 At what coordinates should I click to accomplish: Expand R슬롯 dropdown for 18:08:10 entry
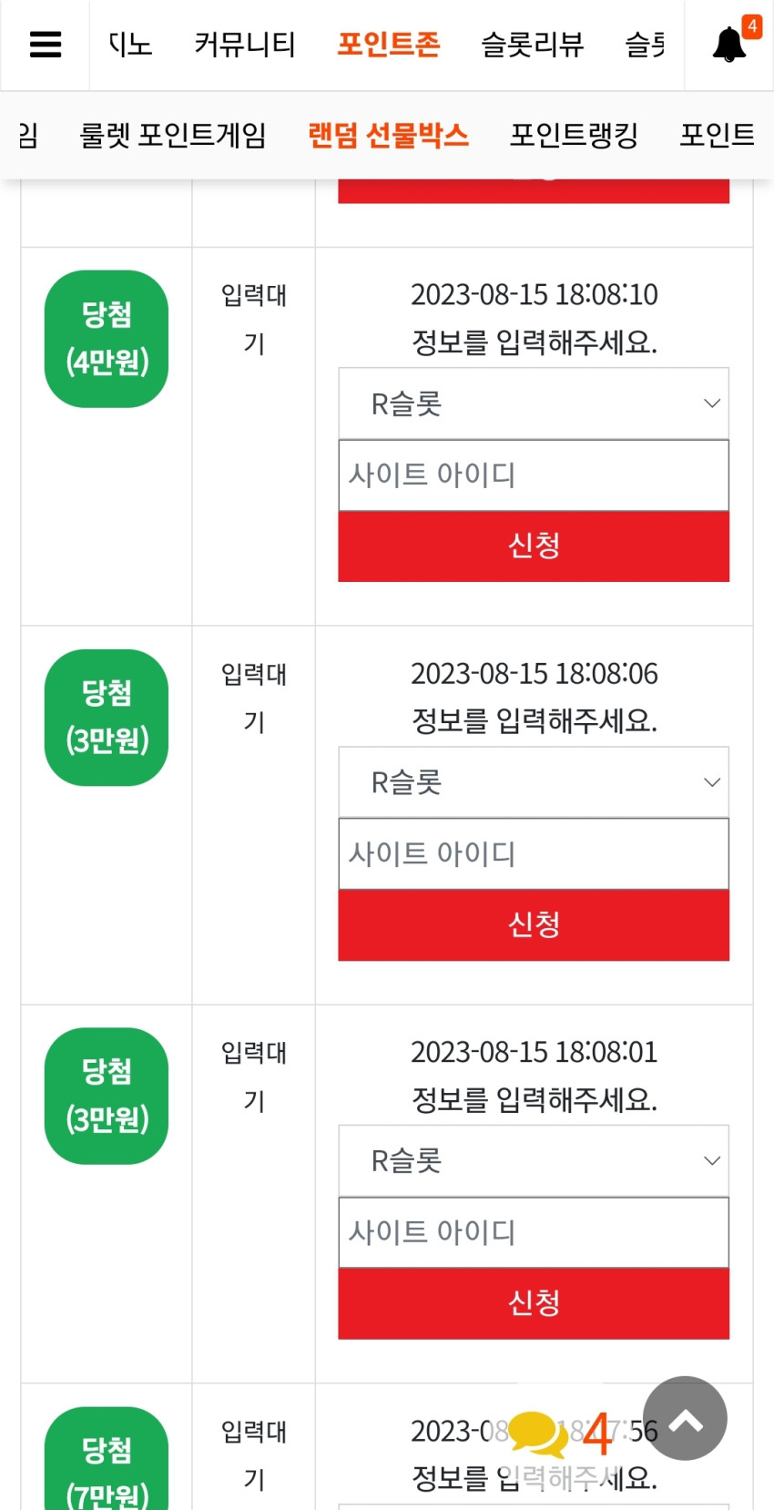[x=534, y=403]
